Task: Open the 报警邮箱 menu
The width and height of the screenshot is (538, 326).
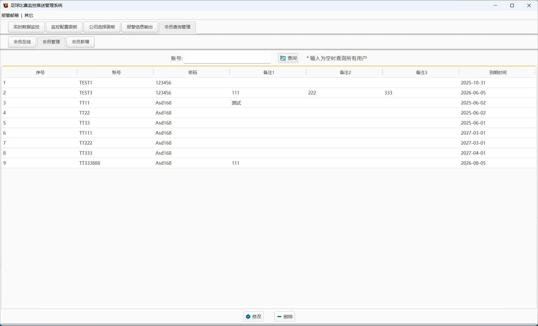Action: click(x=10, y=15)
